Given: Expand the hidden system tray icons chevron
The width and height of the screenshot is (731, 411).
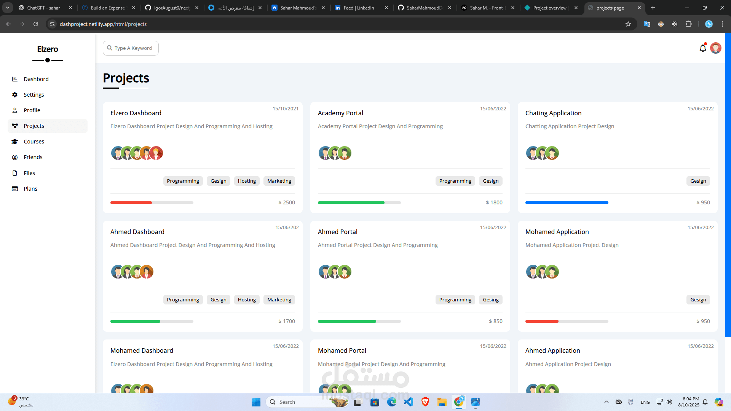Looking at the screenshot, I should [x=607, y=402].
